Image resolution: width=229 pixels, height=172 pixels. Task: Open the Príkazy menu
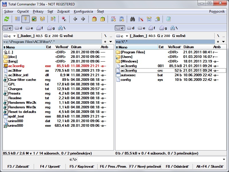(38, 11)
